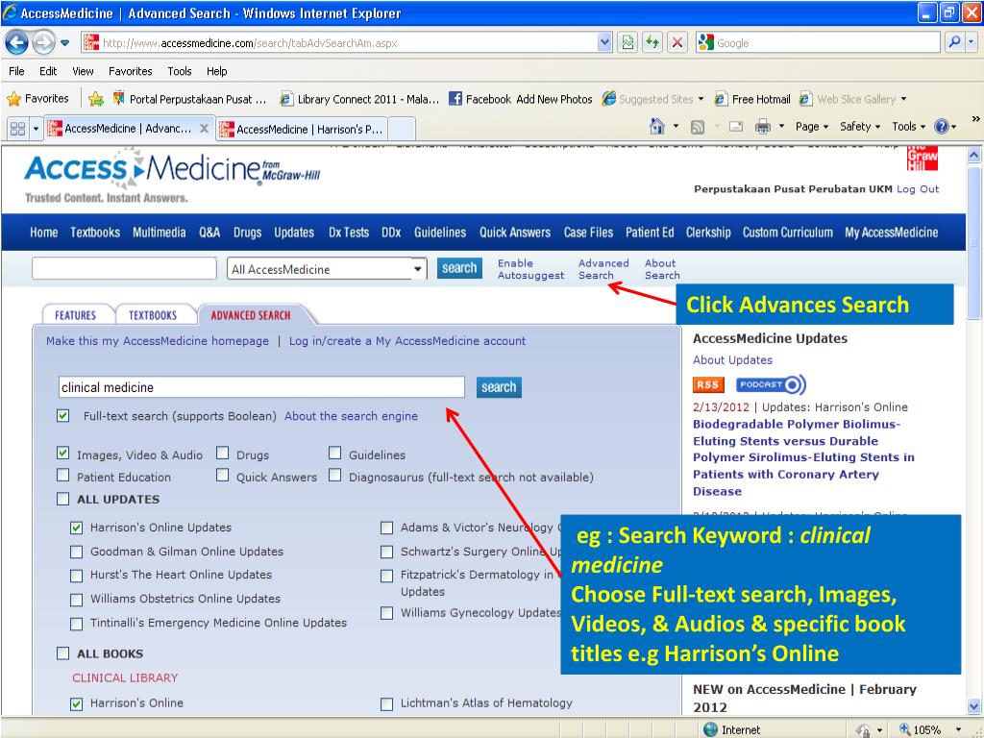The width and height of the screenshot is (984, 738).
Task: Click the orange RSS badge icon
Action: coord(708,384)
